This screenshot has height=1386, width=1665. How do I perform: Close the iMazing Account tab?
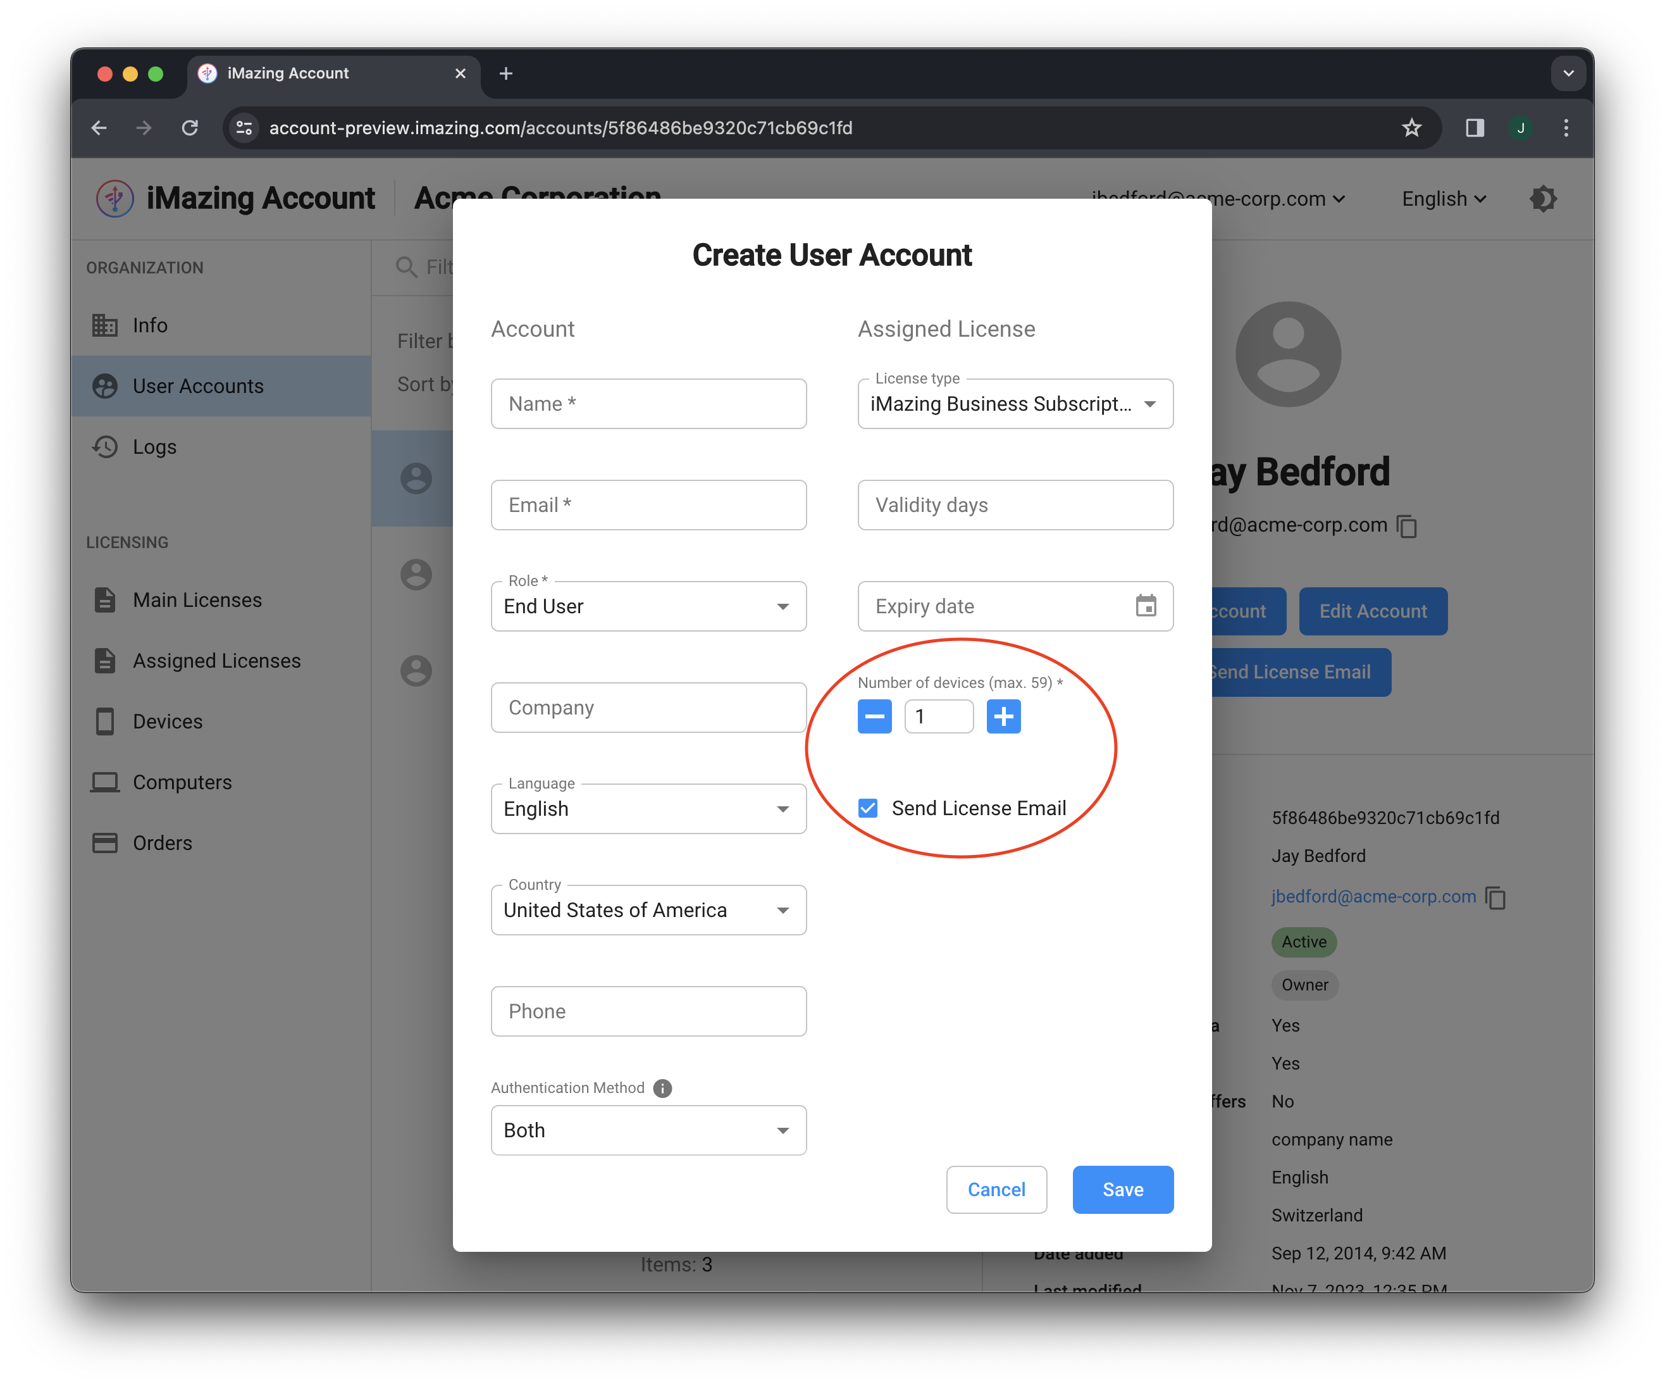(x=461, y=74)
